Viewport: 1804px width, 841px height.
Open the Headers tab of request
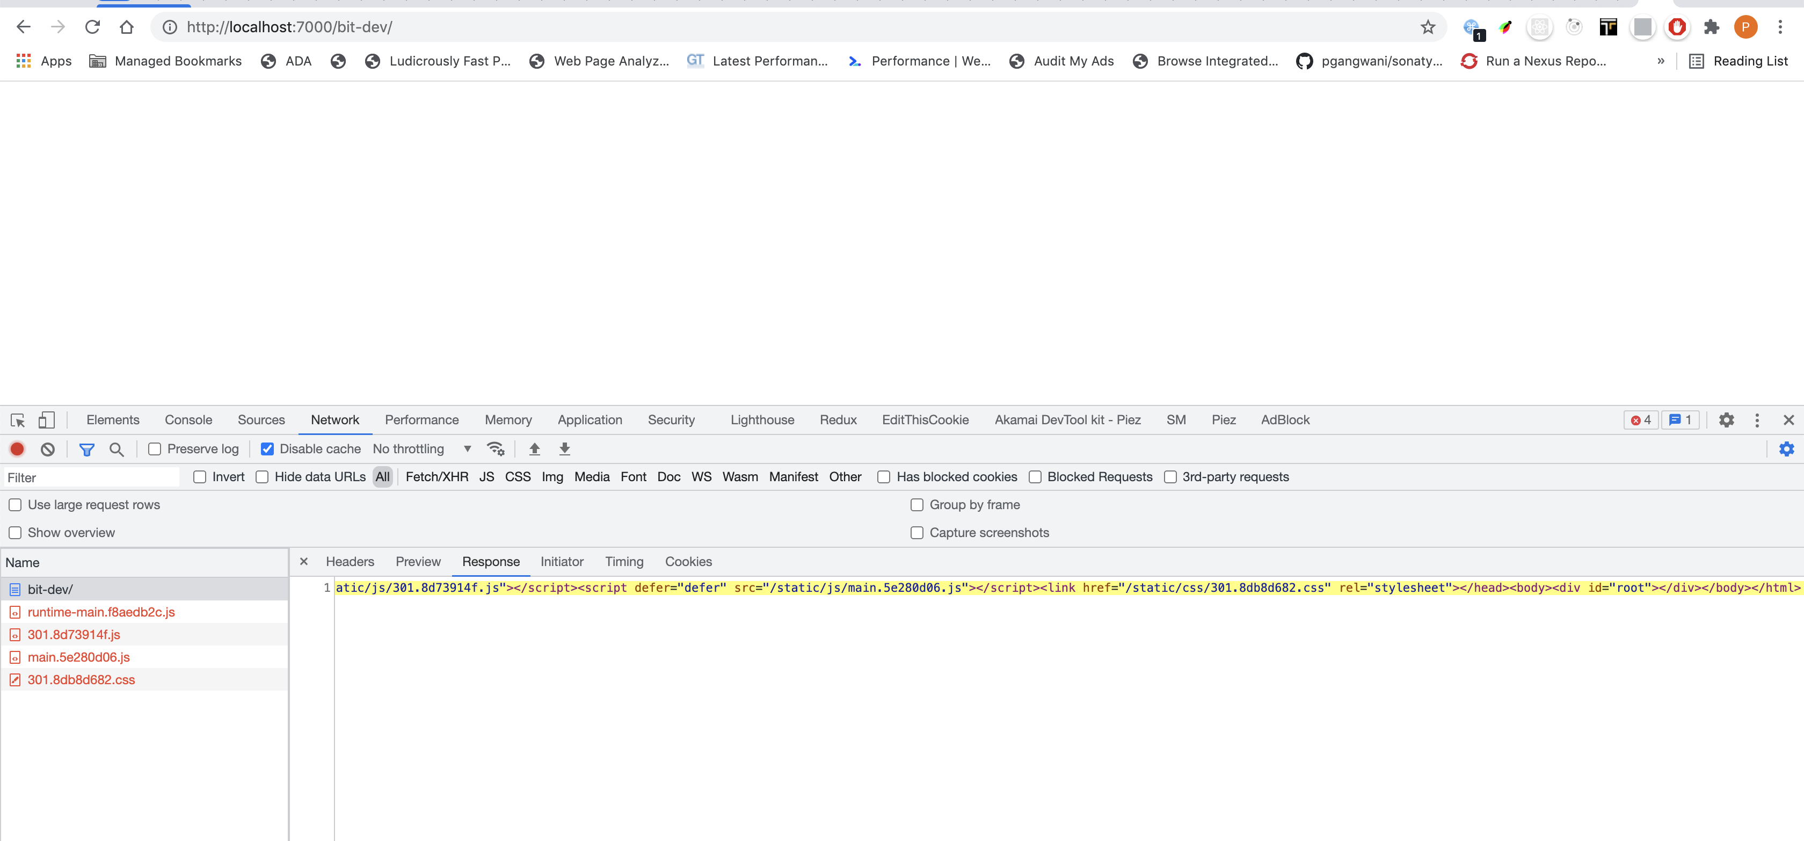350,562
